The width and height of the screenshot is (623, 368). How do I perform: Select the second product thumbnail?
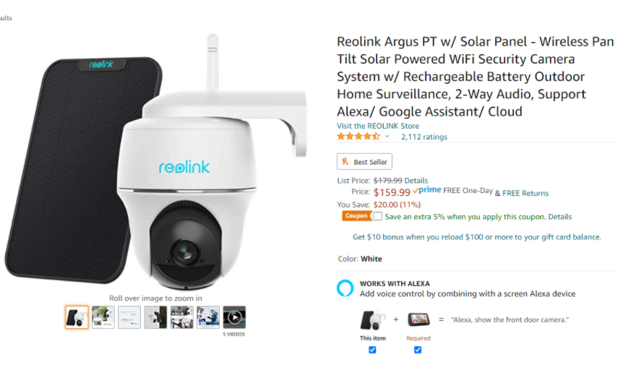(x=103, y=317)
